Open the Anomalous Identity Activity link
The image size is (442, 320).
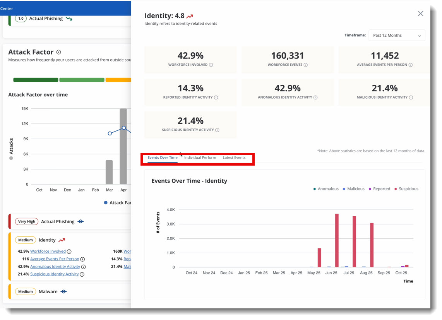click(55, 267)
